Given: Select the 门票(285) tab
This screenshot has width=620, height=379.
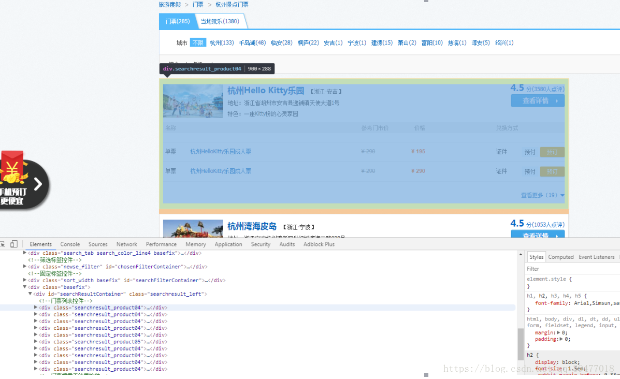Looking at the screenshot, I should 178,21.
